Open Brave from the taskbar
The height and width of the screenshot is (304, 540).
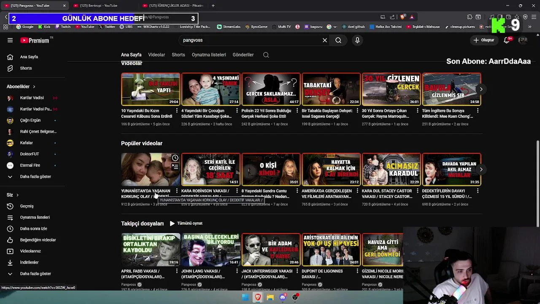258,297
